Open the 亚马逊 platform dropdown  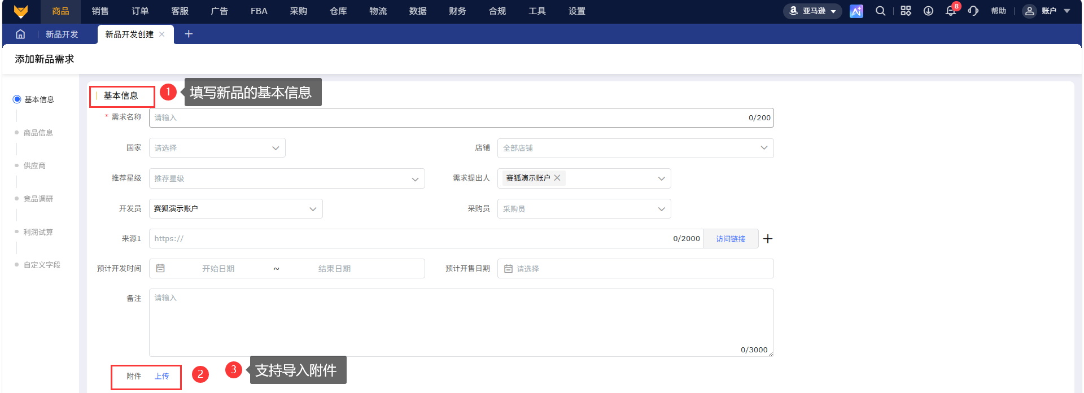coord(812,11)
